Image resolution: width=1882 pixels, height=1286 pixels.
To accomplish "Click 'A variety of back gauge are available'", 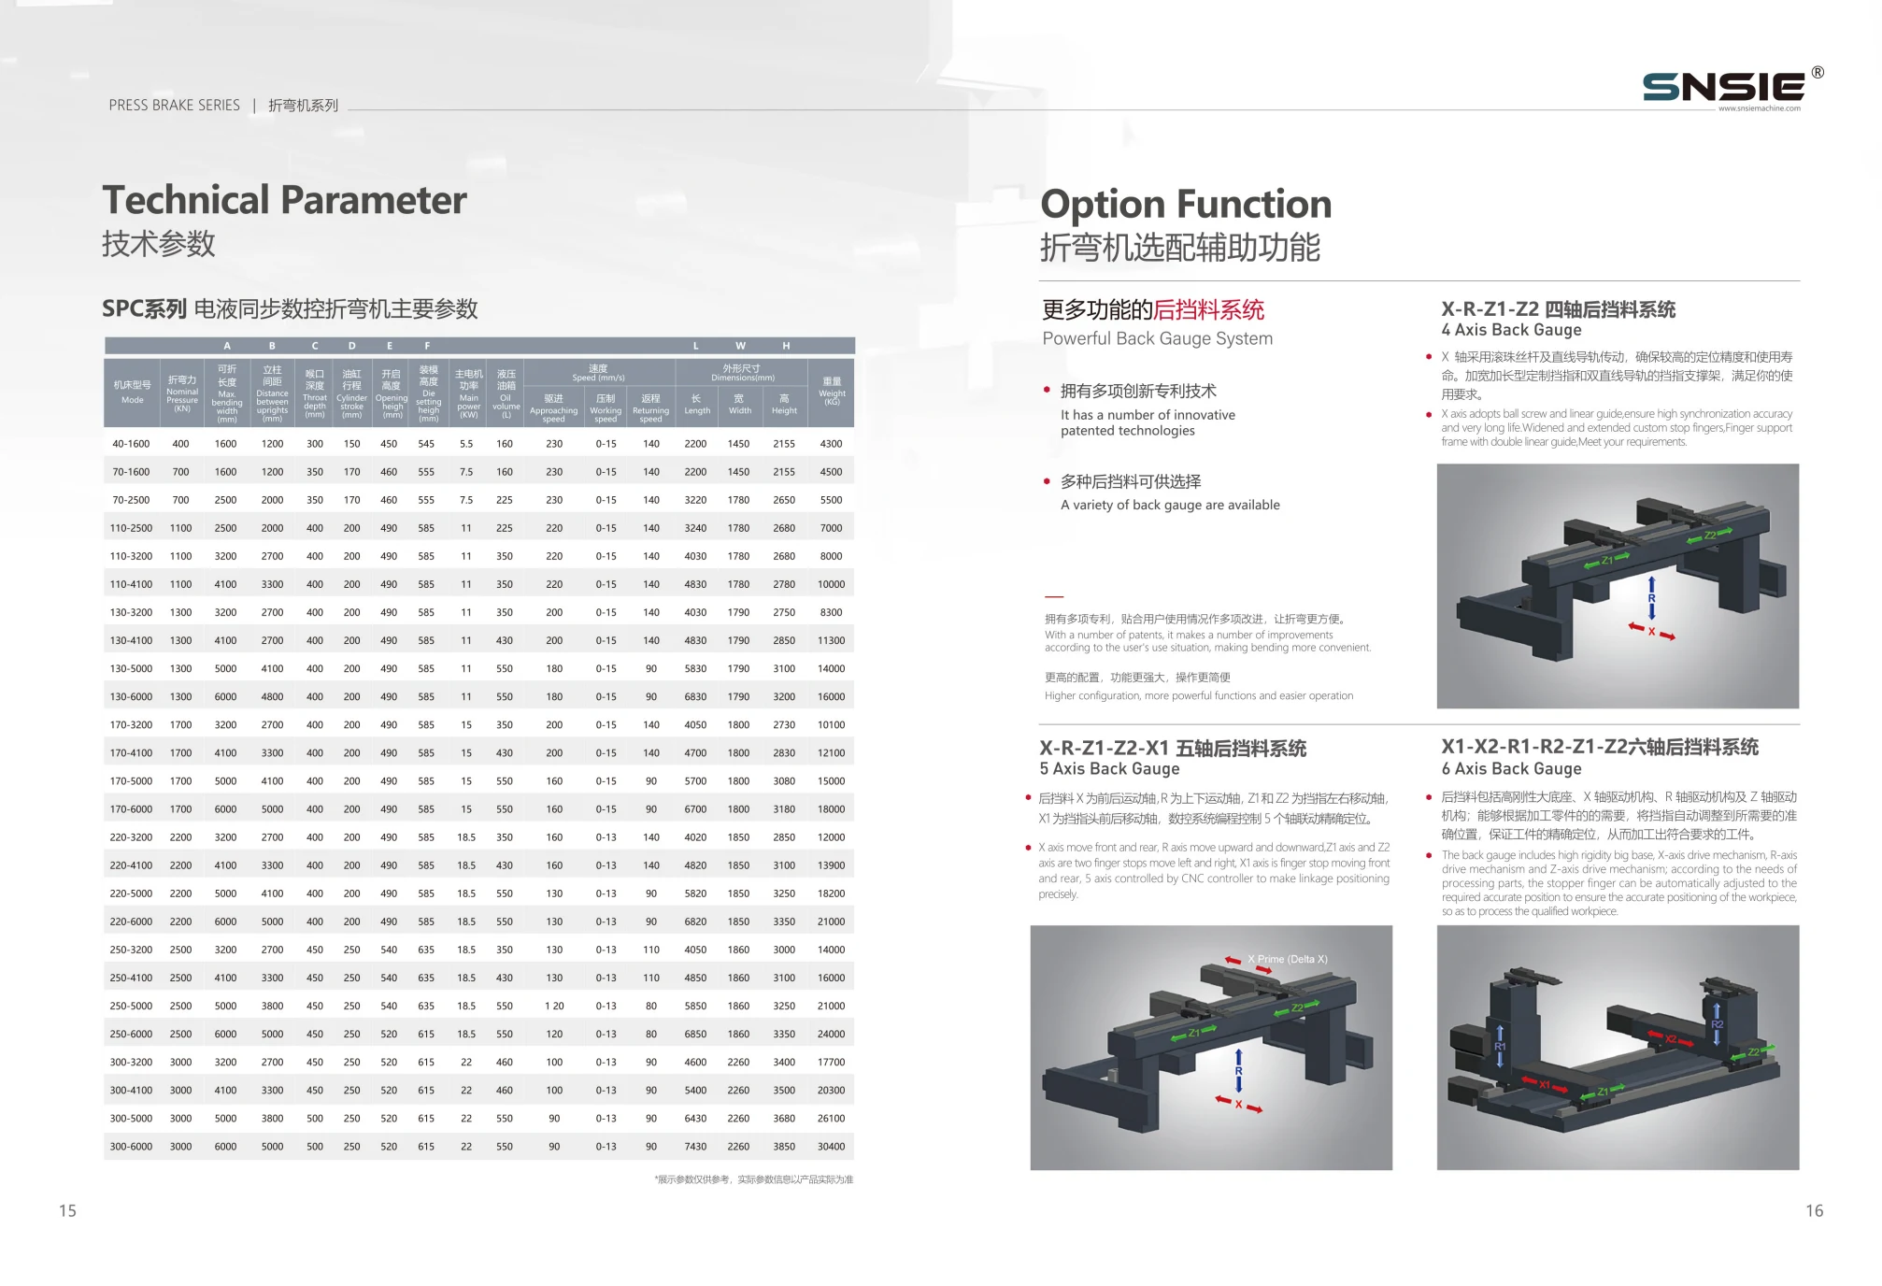I will [x=1170, y=505].
